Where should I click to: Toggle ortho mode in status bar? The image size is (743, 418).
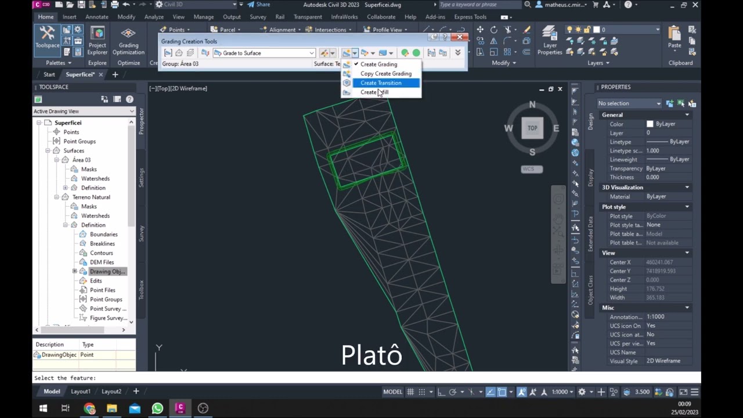tap(441, 392)
